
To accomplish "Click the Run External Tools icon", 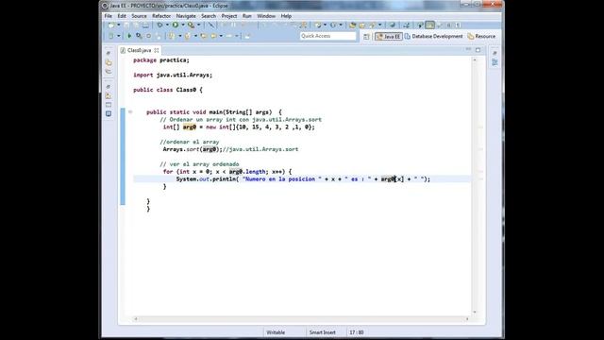I will [191, 25].
